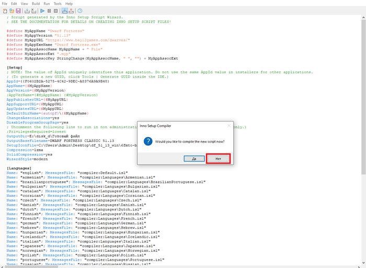Open the File menu
This screenshot has width=366, height=268.
(5, 4)
